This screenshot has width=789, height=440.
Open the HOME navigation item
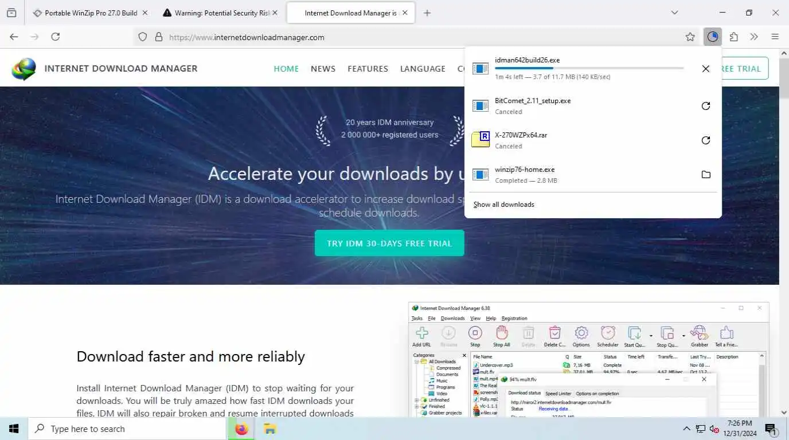286,69
